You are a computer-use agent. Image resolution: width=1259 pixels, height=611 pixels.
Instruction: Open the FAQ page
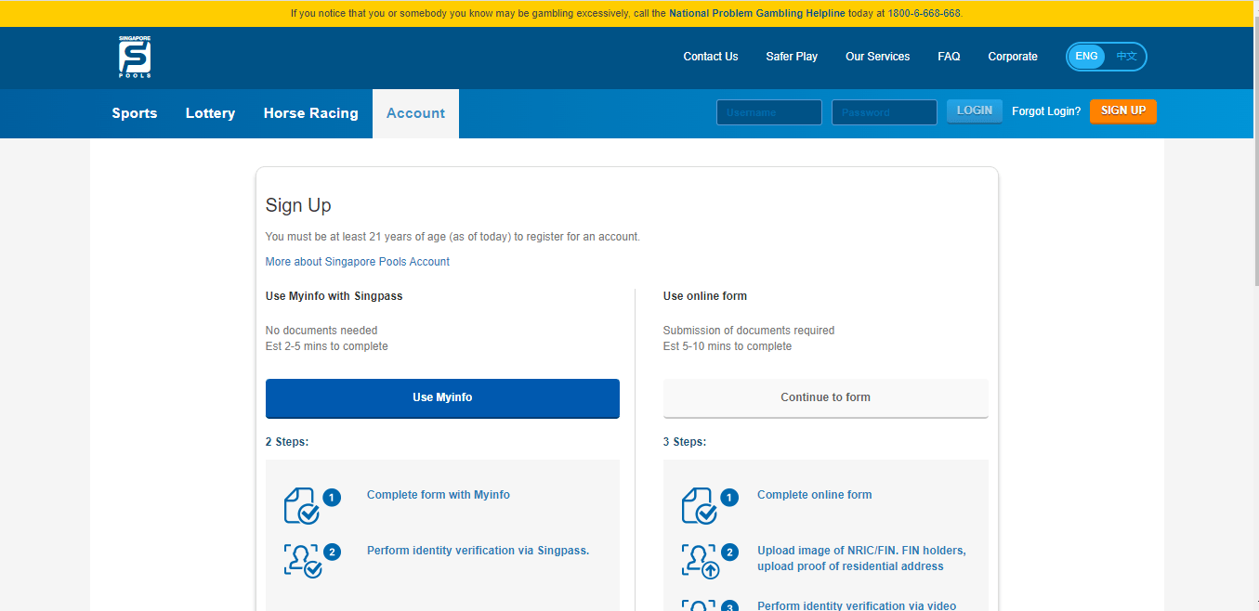[x=949, y=57]
